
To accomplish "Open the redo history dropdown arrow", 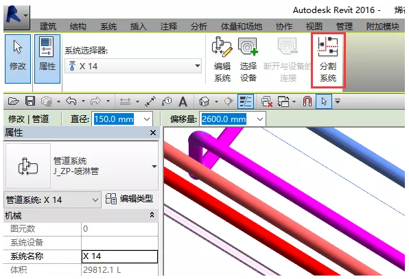I will point(108,101).
